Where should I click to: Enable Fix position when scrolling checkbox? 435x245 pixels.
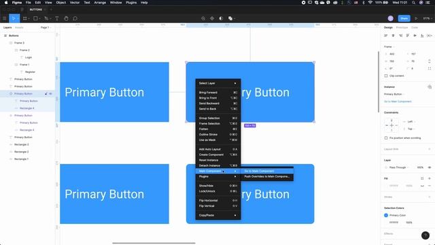point(386,137)
